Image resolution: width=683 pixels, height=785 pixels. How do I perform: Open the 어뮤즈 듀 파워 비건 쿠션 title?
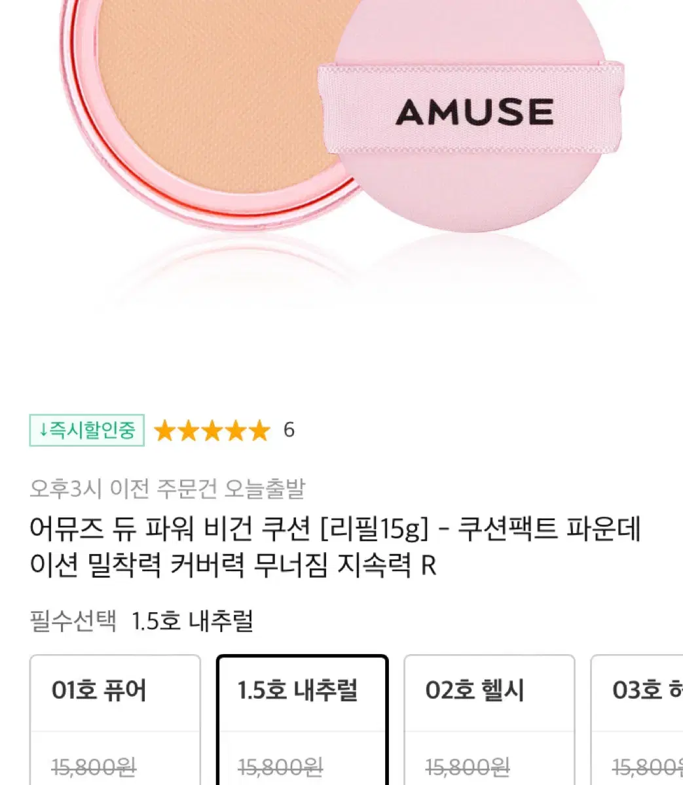coord(335,547)
